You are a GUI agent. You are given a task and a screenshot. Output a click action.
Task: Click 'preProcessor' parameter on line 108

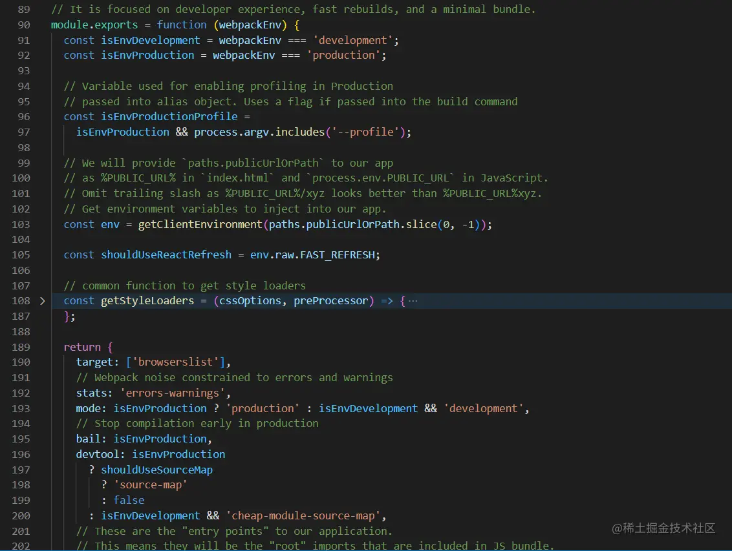[x=330, y=301]
